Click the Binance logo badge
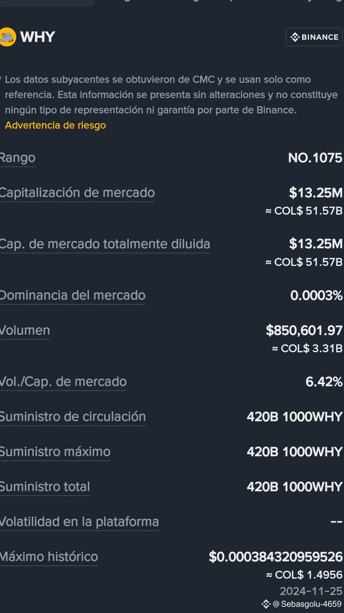This screenshot has width=344, height=613. (x=314, y=37)
